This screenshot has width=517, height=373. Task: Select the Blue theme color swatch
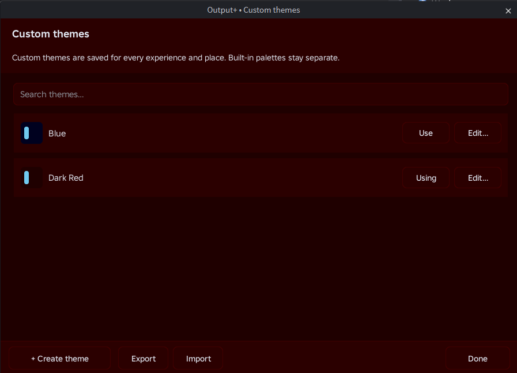32,133
